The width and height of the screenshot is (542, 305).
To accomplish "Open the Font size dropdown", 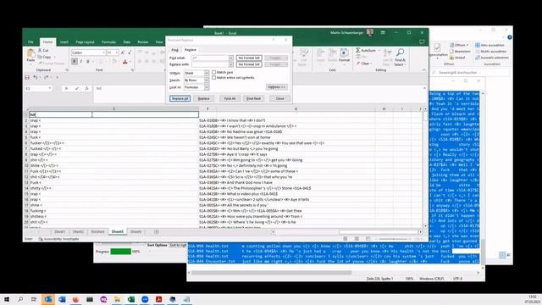I will click(x=117, y=53).
